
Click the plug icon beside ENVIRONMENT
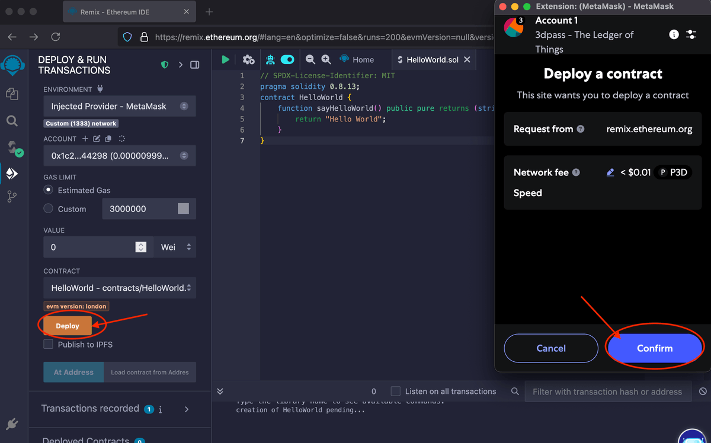point(100,89)
